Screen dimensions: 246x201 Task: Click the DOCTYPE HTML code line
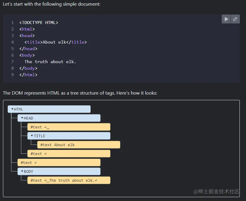39,23
